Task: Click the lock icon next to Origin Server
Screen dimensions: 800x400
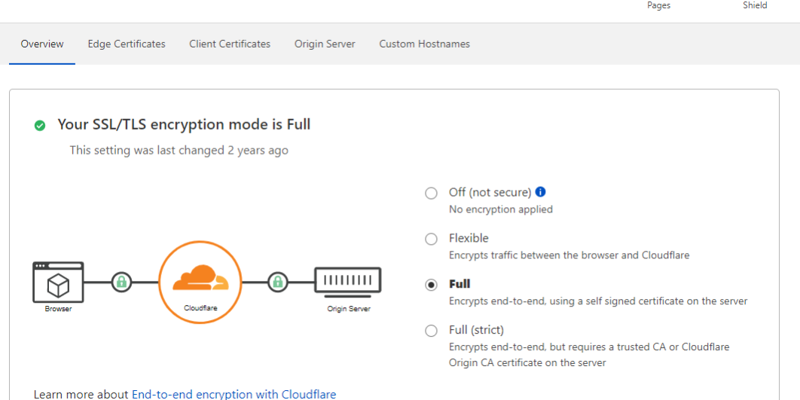Action: click(x=278, y=282)
